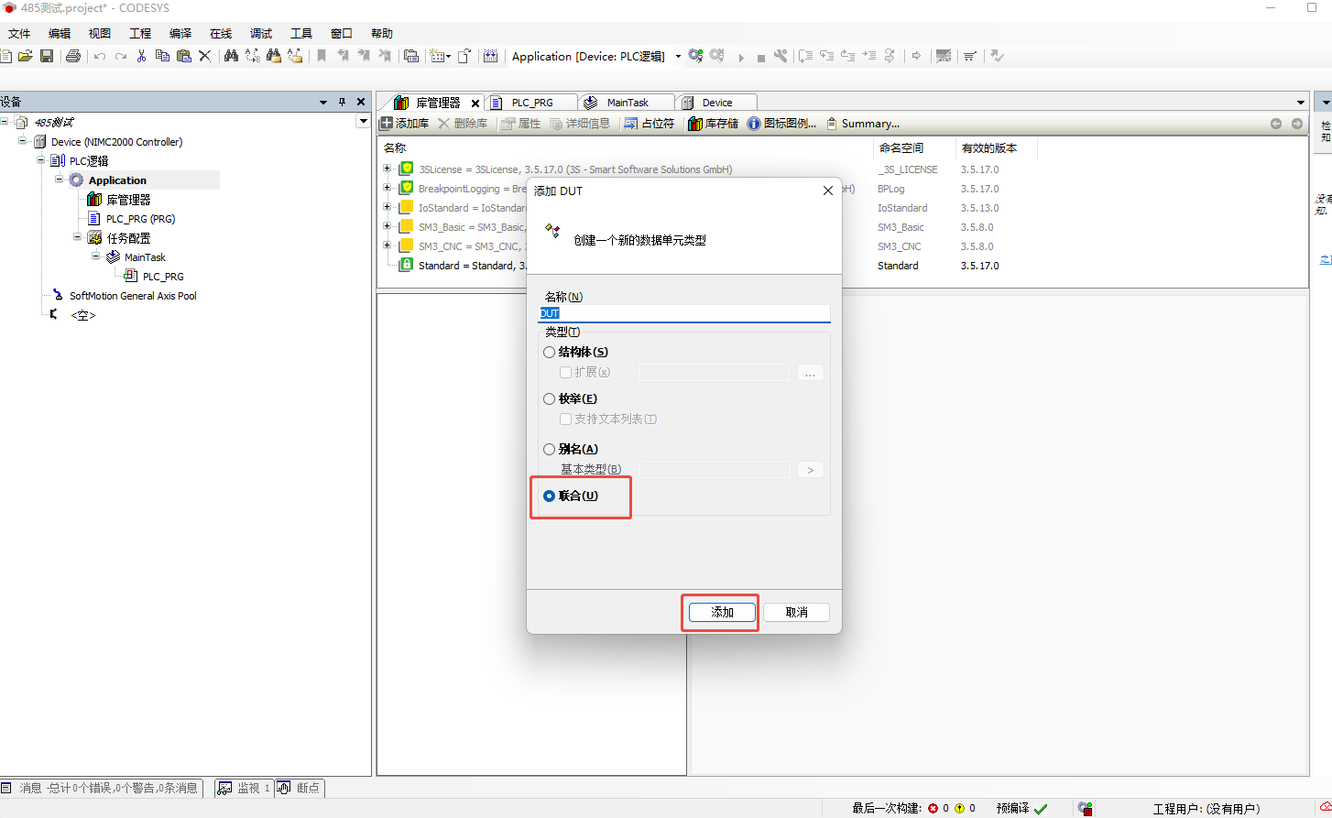Click the Login gear icon in the toolbar
Screen dimensions: 1332x818
695,56
